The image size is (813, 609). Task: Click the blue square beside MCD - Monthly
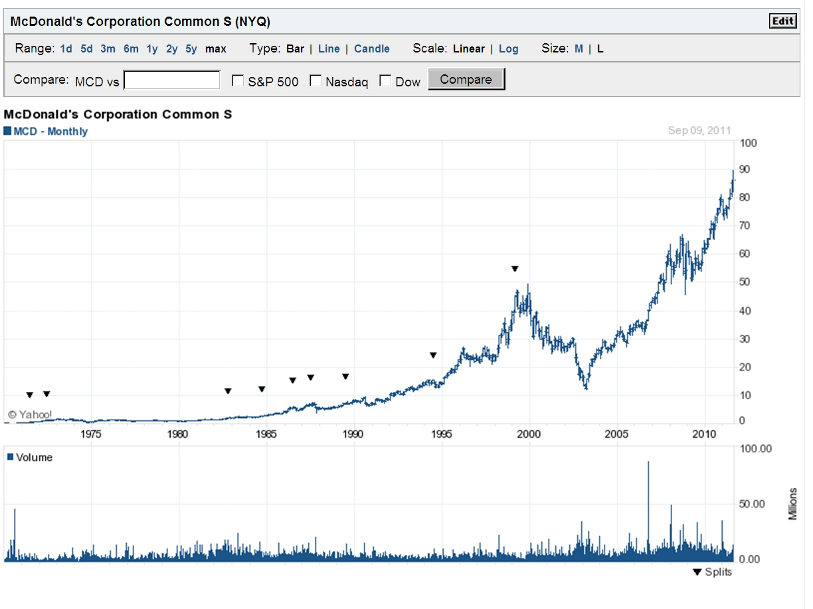(x=7, y=131)
